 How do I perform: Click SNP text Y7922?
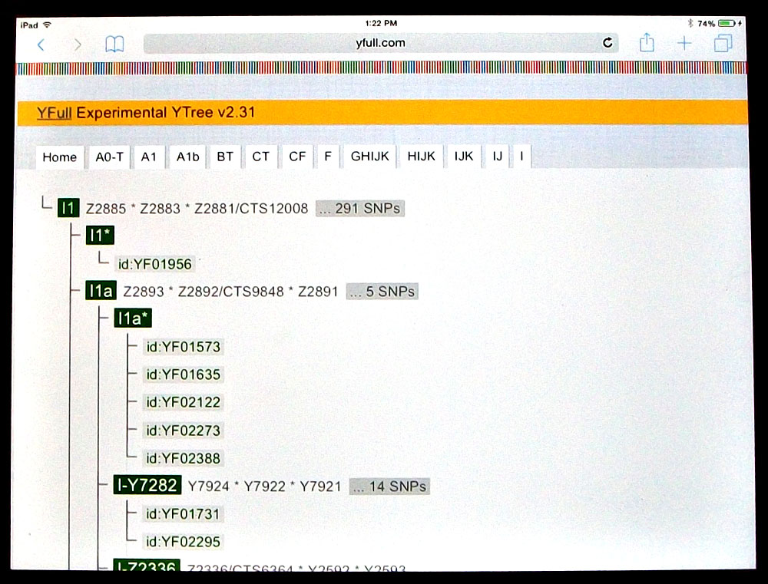pos(264,487)
